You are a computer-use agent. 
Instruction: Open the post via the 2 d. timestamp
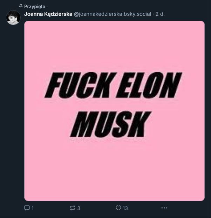tap(160, 14)
